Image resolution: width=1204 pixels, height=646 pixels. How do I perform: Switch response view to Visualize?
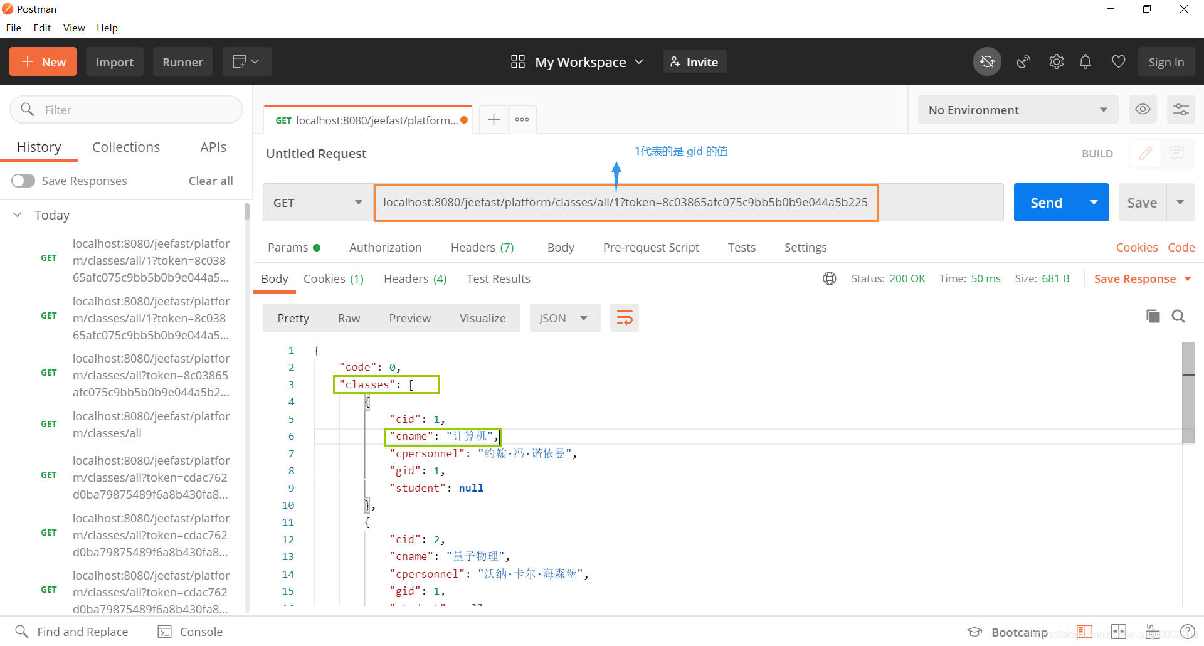pyautogui.click(x=482, y=318)
